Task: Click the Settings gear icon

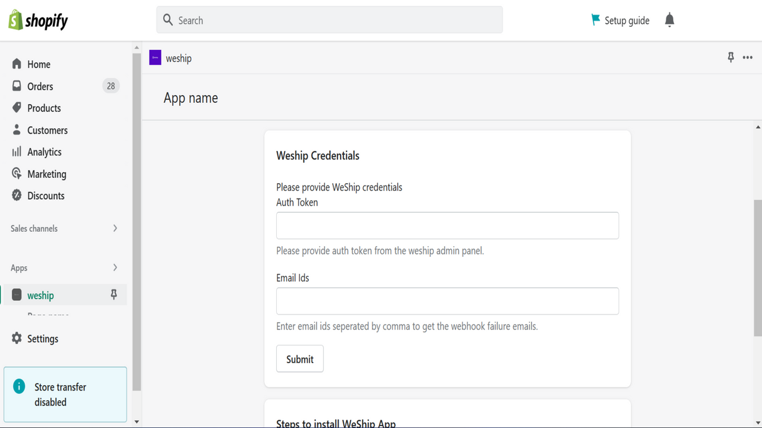Action: click(17, 338)
